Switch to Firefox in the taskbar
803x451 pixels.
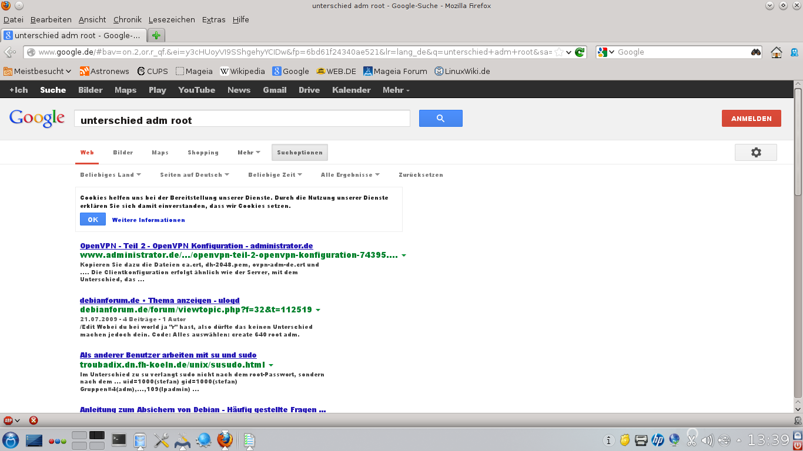(x=225, y=440)
